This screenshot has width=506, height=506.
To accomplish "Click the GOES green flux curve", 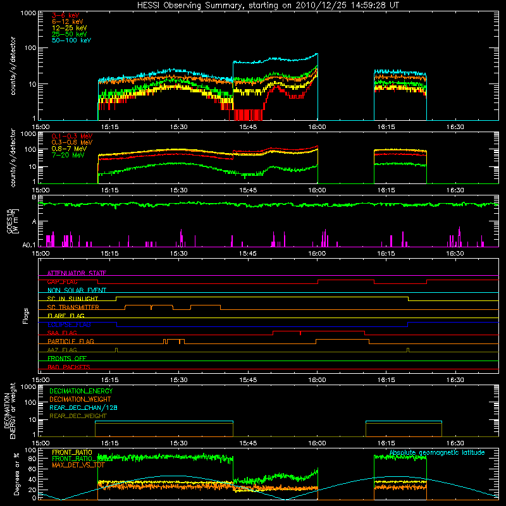I will pos(268,204).
